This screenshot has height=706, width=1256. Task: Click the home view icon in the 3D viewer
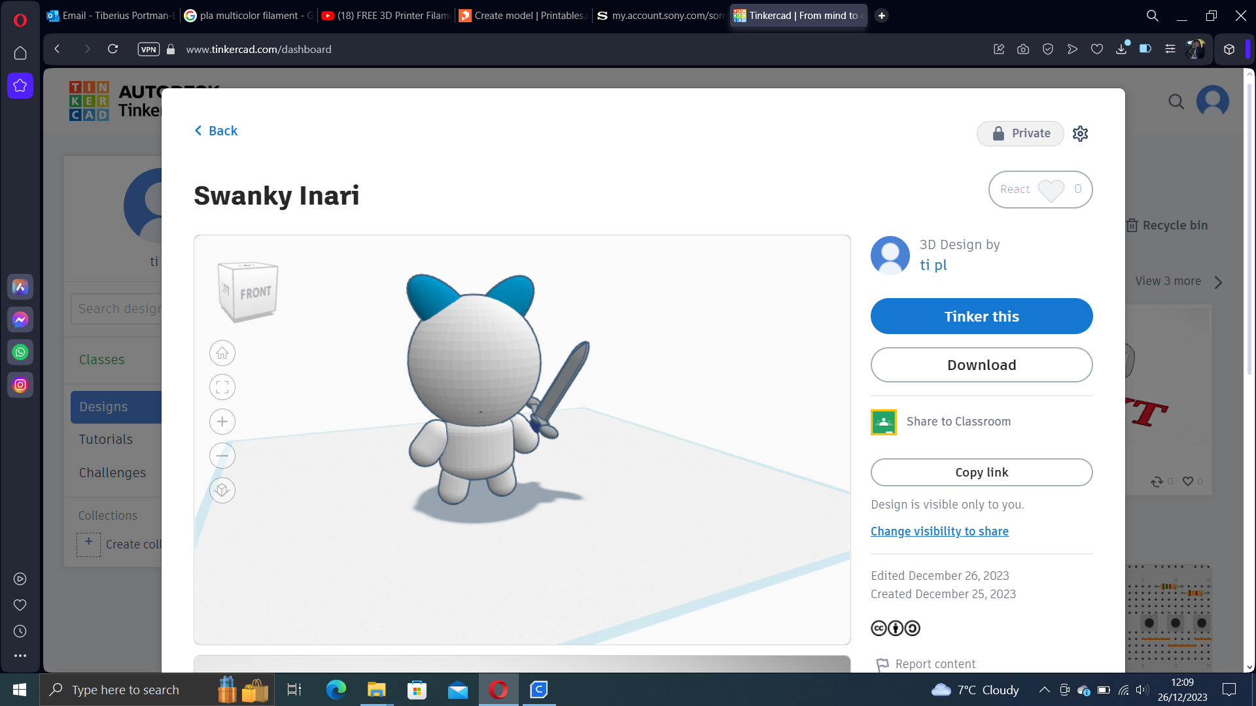pos(222,353)
